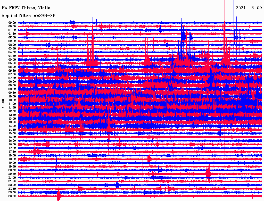Select the 01:30 time label

coord(12,34)
